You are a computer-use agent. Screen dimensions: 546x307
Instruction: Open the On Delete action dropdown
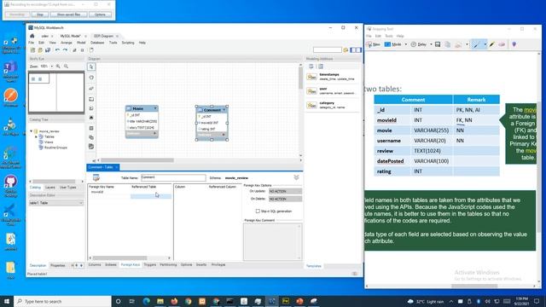285,199
